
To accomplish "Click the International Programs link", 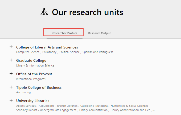I will tap(31, 79).
